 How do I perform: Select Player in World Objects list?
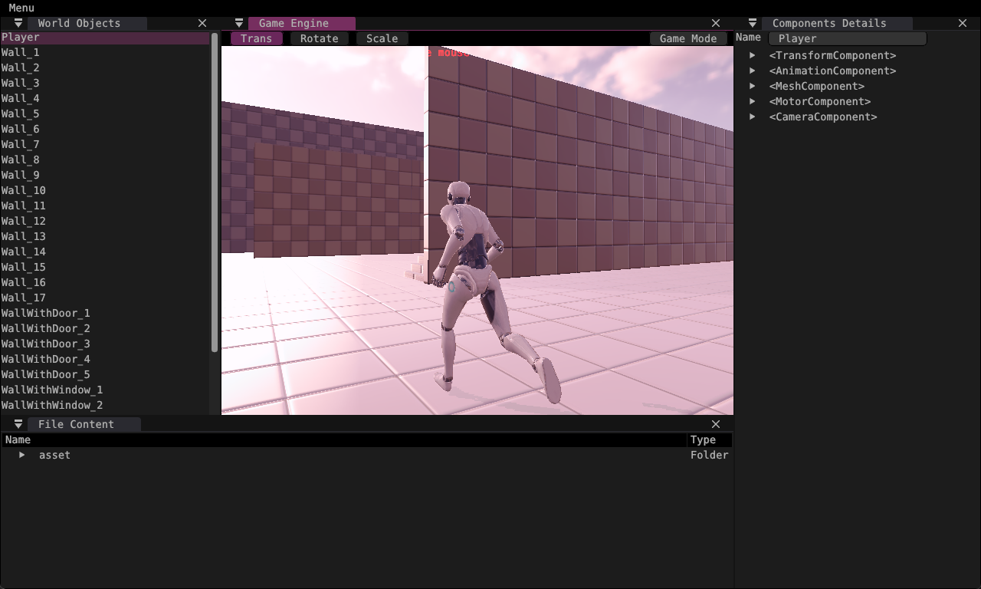pos(105,37)
